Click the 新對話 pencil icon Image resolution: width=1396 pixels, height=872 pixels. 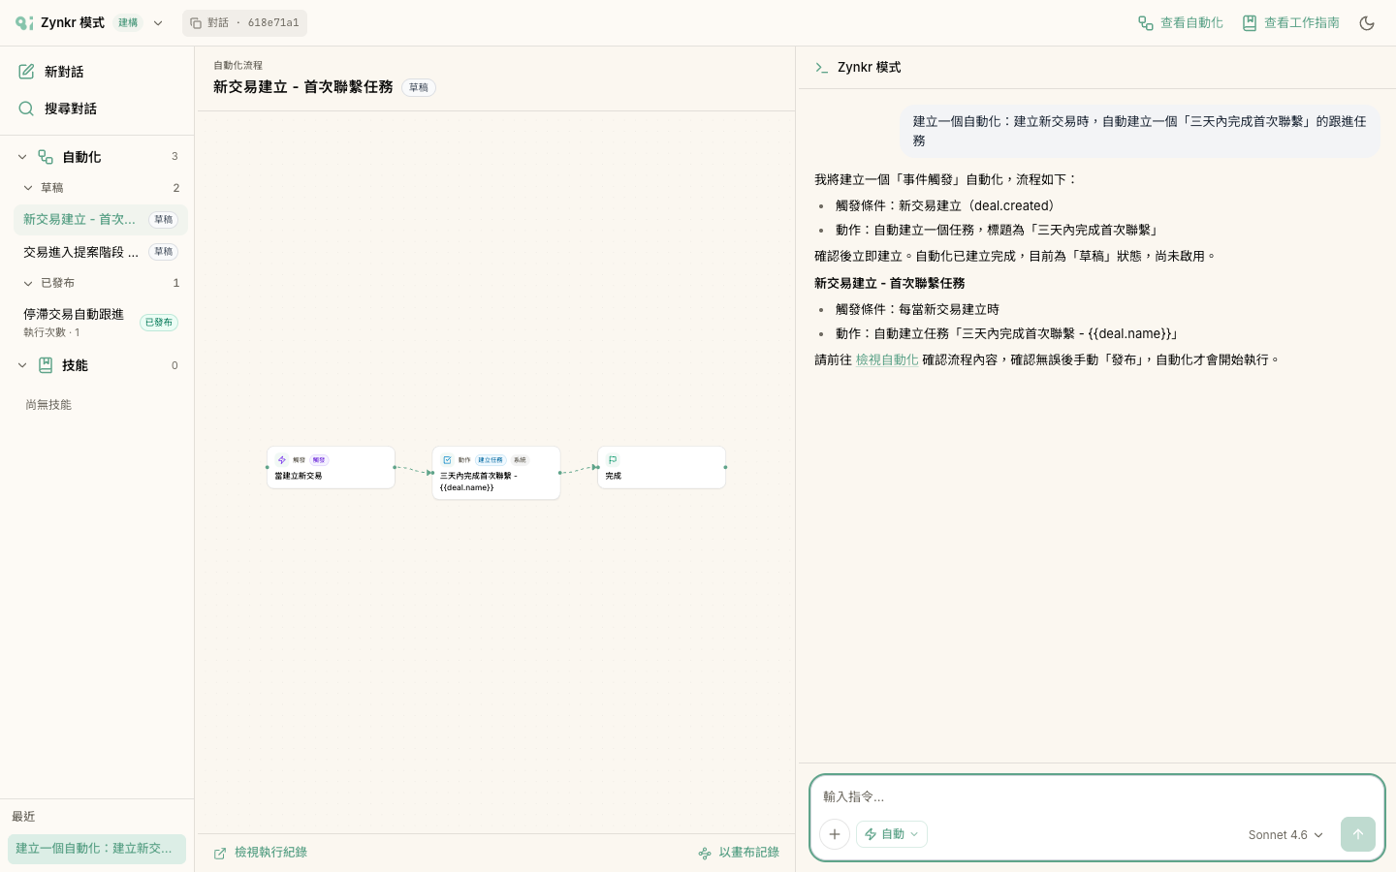pyautogui.click(x=26, y=72)
